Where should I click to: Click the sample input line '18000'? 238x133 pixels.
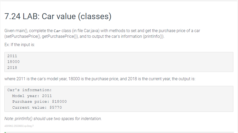pyautogui.click(x=13, y=62)
